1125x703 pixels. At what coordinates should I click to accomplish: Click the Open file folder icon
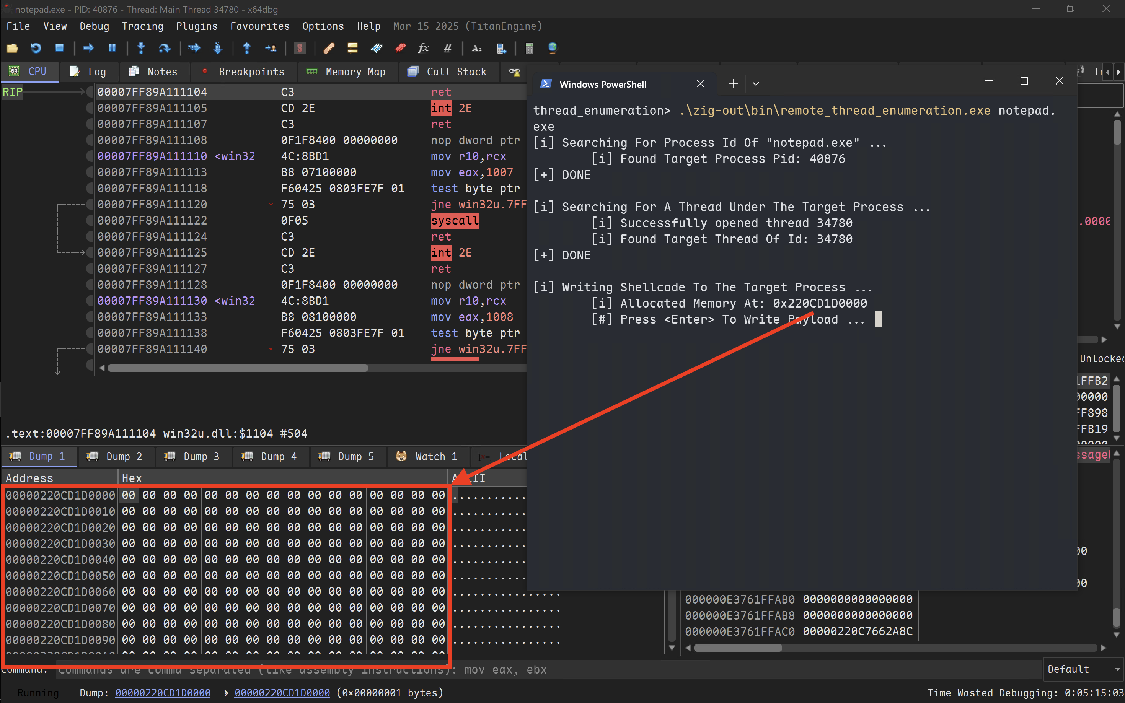pyautogui.click(x=12, y=48)
